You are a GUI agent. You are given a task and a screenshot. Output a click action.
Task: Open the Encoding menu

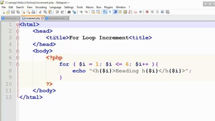[x=41, y=7]
